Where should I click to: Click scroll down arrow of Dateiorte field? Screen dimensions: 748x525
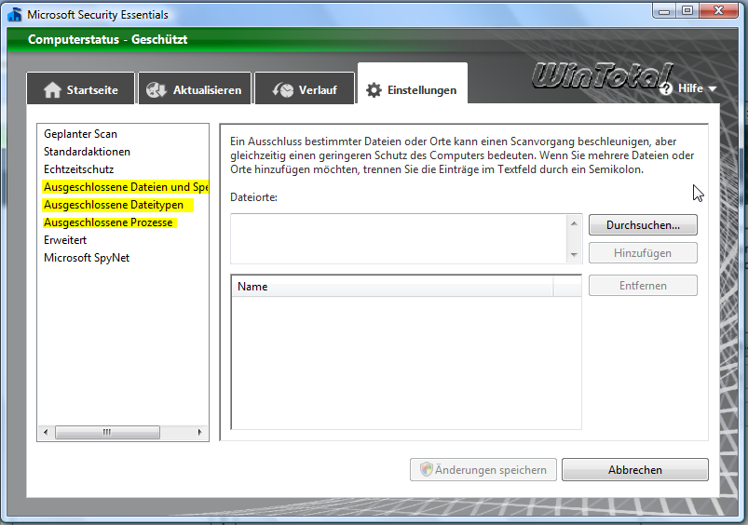(x=574, y=255)
